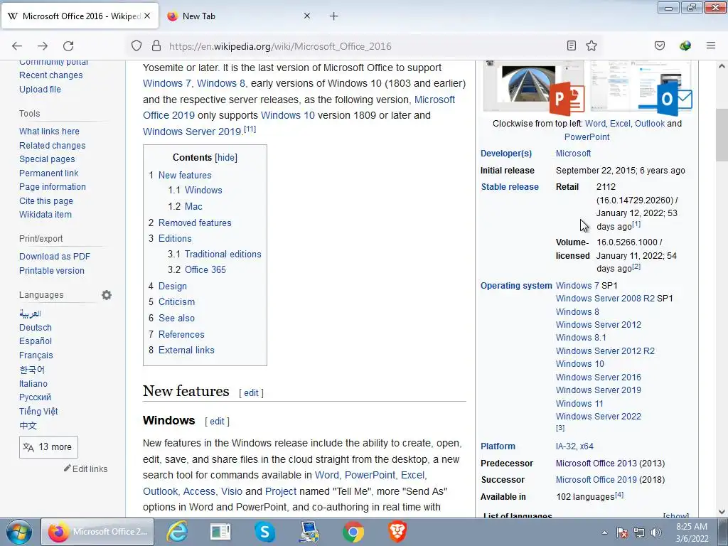
Task: Click citation [11] footnote
Action: coord(250,129)
